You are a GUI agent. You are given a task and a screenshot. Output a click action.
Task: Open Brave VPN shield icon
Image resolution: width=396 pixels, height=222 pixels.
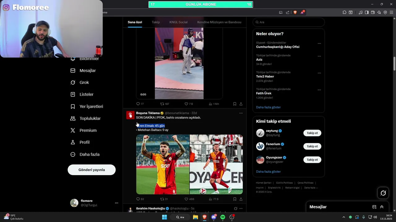[385, 12]
